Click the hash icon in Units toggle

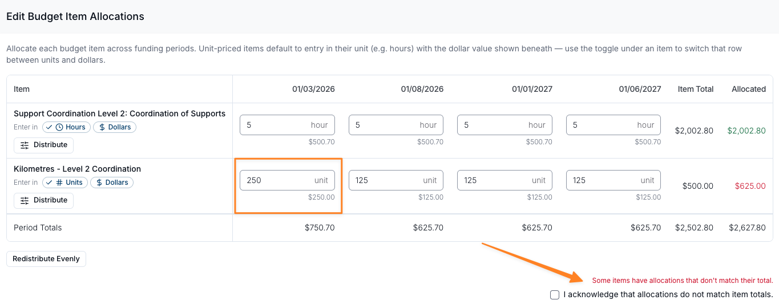point(59,183)
